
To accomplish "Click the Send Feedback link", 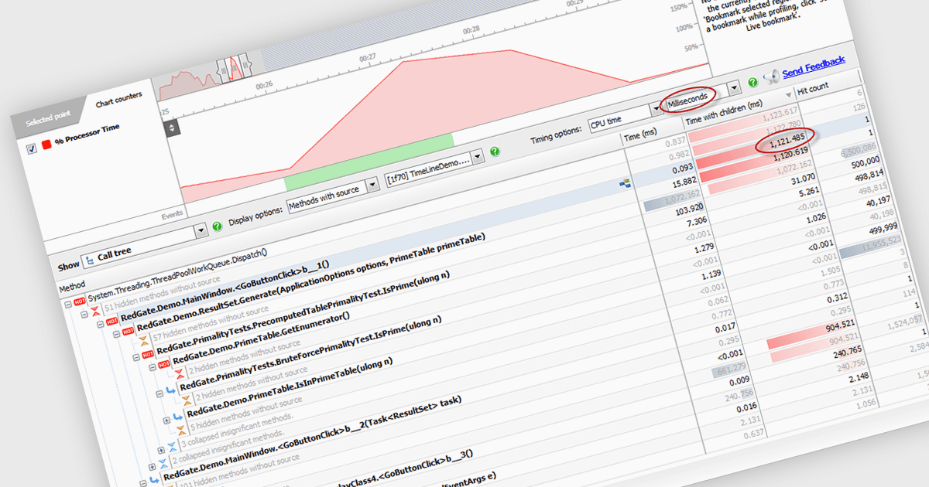I will [814, 66].
